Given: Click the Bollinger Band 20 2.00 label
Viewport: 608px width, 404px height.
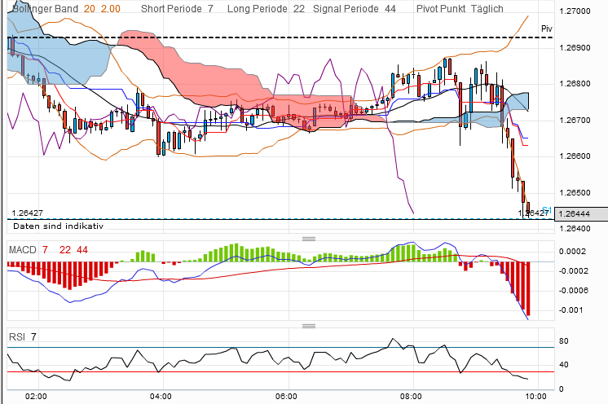Looking at the screenshot, I should click(x=66, y=8).
